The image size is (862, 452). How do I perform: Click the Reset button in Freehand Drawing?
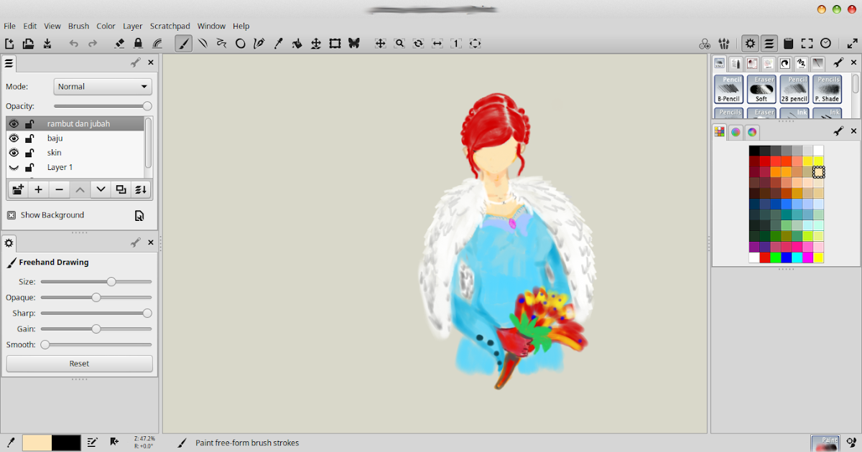[x=78, y=363]
